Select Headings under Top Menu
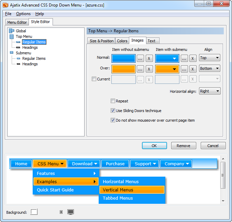This screenshot has height=222, width=232. coord(30,47)
